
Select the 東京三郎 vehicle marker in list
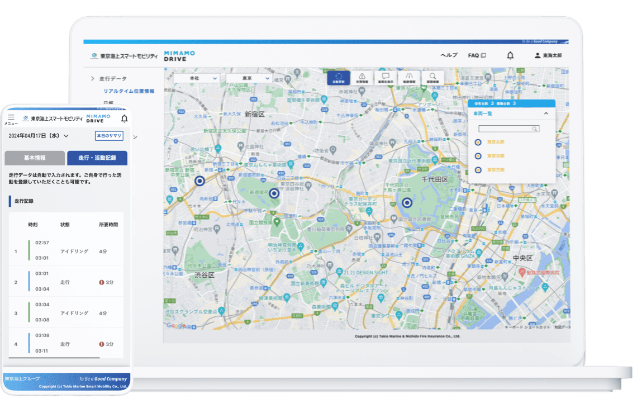(478, 170)
